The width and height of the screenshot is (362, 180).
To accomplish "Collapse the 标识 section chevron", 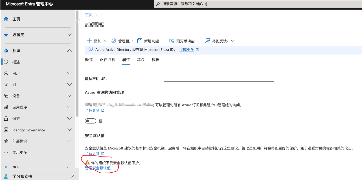I will 69,51.
